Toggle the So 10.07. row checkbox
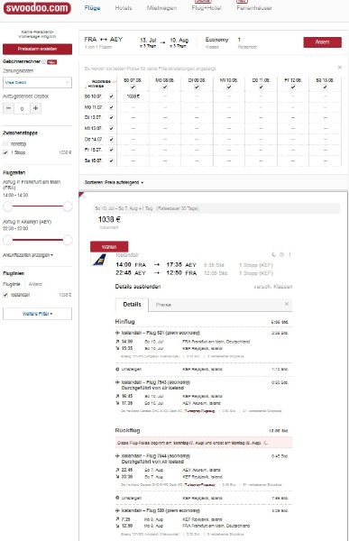The height and width of the screenshot is (541, 349). coord(111,96)
